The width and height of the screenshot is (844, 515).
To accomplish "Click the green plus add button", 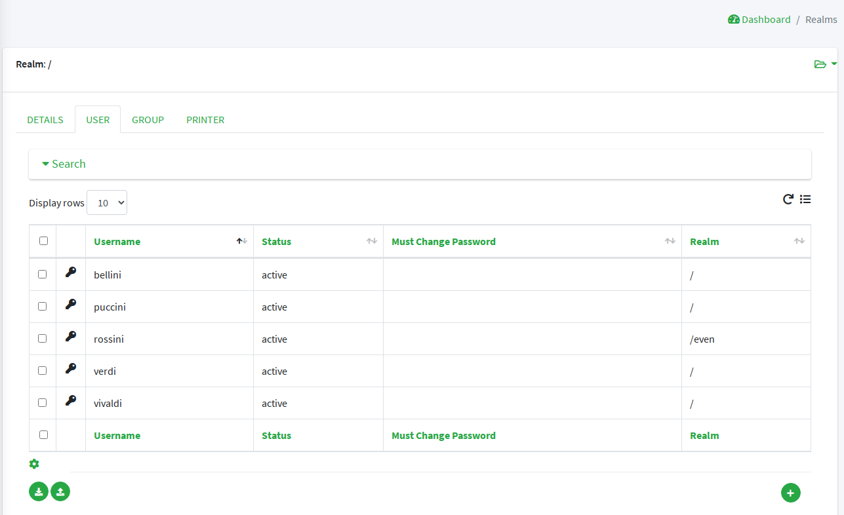I will 790,493.
